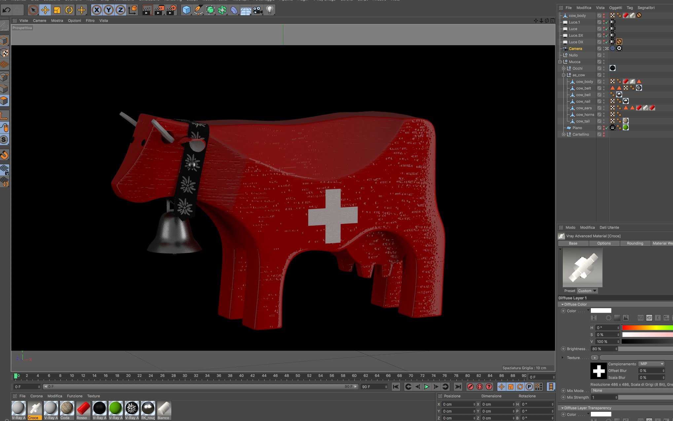This screenshot has height=421, width=673.
Task: Click the Scale tool icon
Action: tap(57, 10)
